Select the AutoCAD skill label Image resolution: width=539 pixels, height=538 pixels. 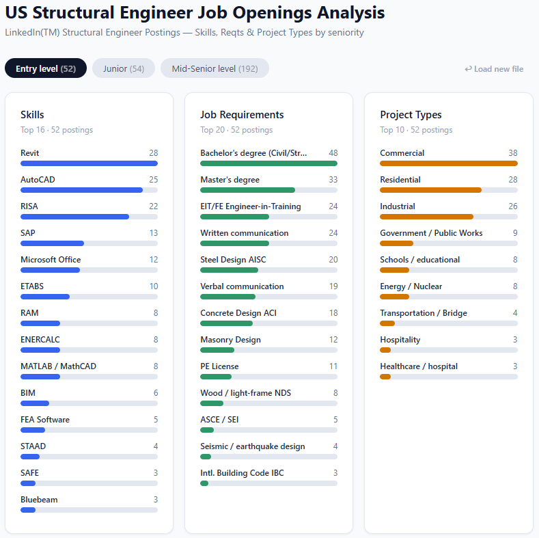[38, 180]
